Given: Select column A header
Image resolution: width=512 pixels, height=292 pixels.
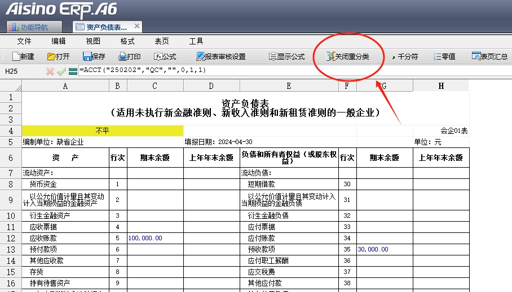Looking at the screenshot, I should pos(65,86).
